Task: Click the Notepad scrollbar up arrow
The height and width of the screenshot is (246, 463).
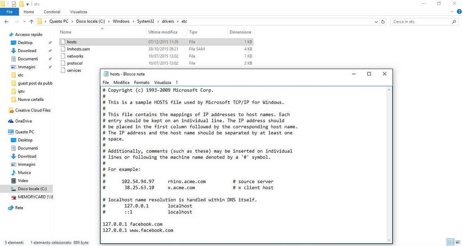Action: coord(389,90)
